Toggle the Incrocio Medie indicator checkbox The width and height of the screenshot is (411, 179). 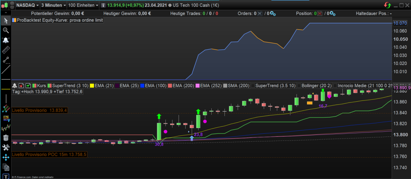(335, 86)
